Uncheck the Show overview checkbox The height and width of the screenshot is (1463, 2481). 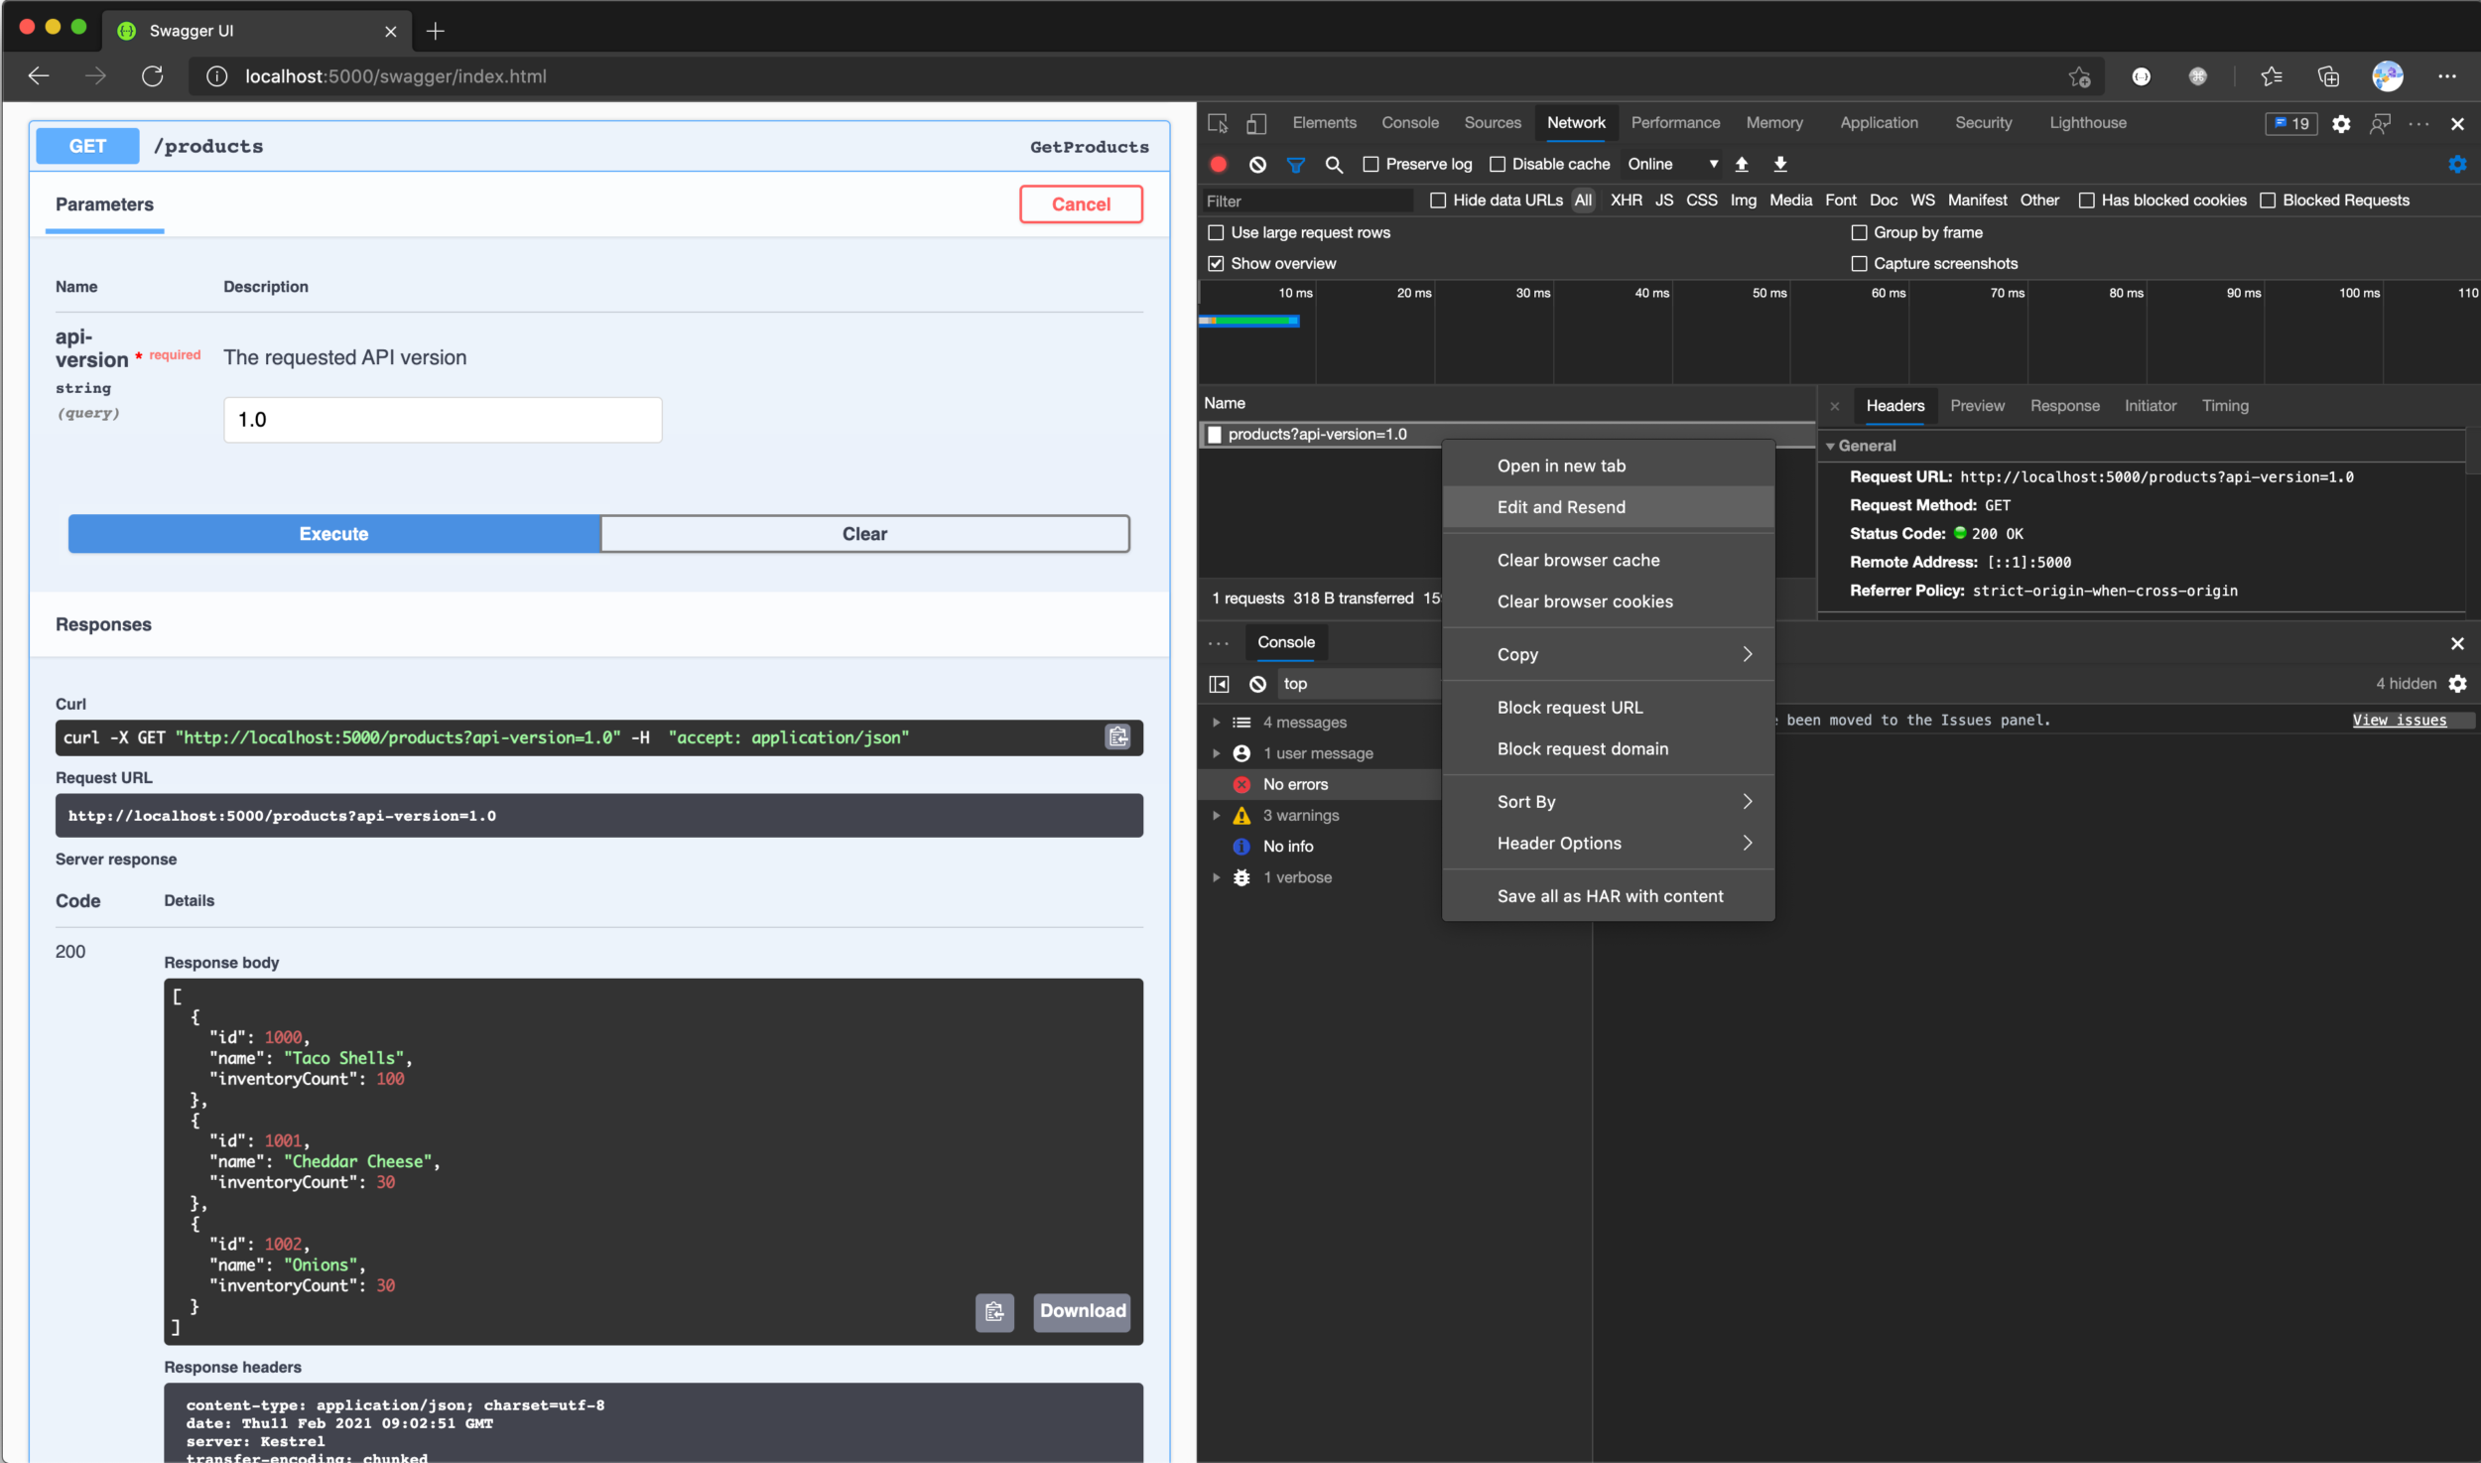[1216, 264]
